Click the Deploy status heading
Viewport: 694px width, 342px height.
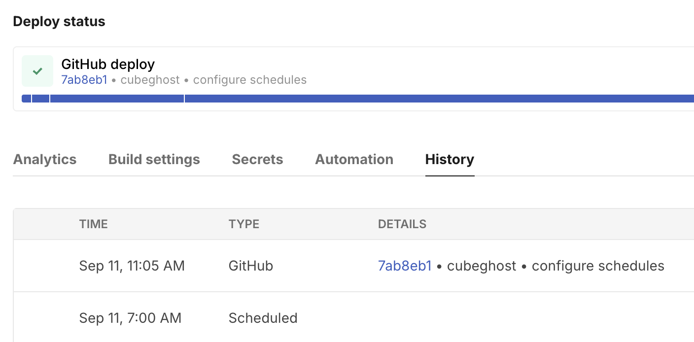click(x=59, y=21)
